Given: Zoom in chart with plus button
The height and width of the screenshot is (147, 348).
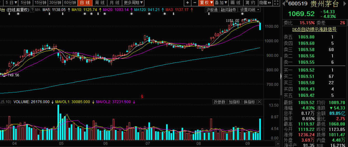Looking at the screenshot, I should click(188, 3).
